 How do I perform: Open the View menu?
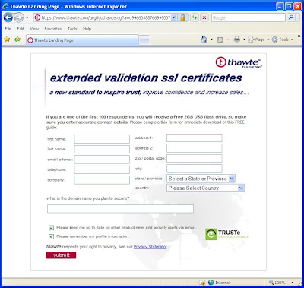[34, 29]
